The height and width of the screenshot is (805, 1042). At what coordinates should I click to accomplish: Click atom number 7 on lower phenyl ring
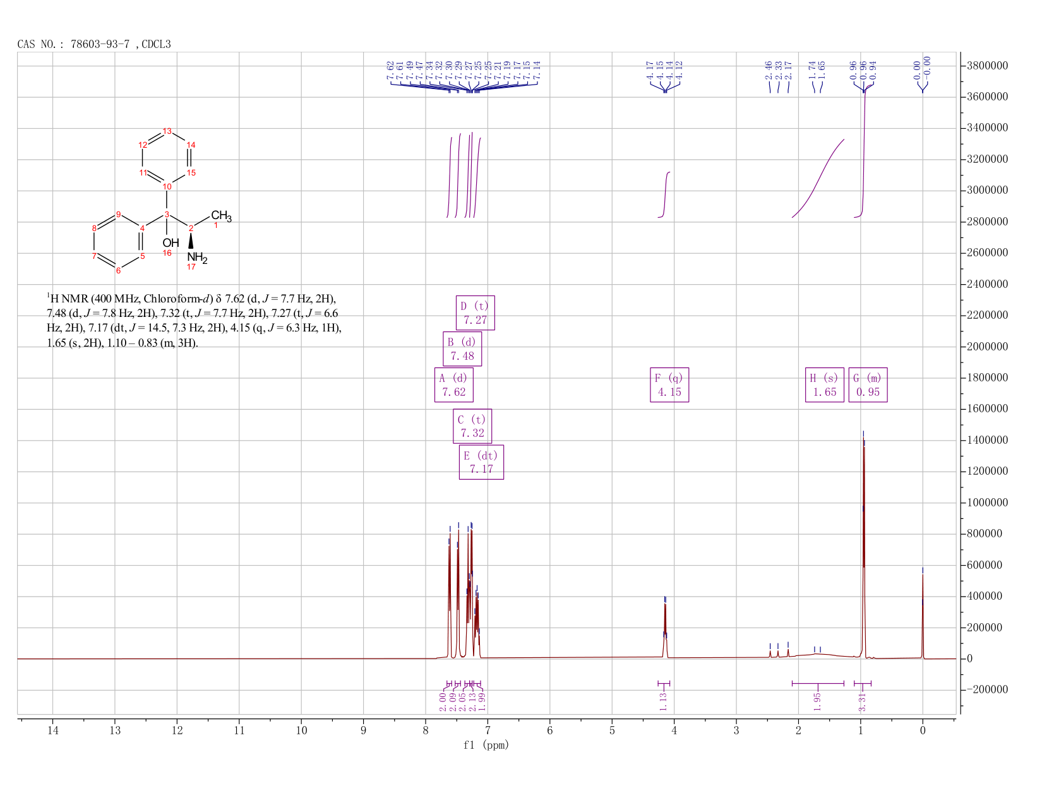coord(95,256)
